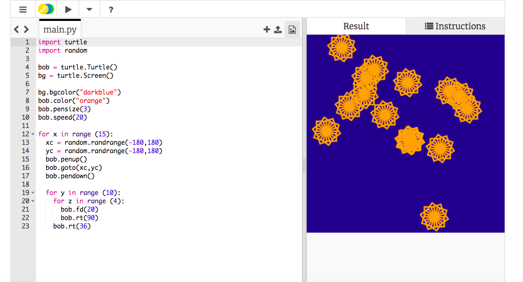Click the 'yc = random.randrange' line
The width and height of the screenshot is (523, 282).
click(x=104, y=151)
